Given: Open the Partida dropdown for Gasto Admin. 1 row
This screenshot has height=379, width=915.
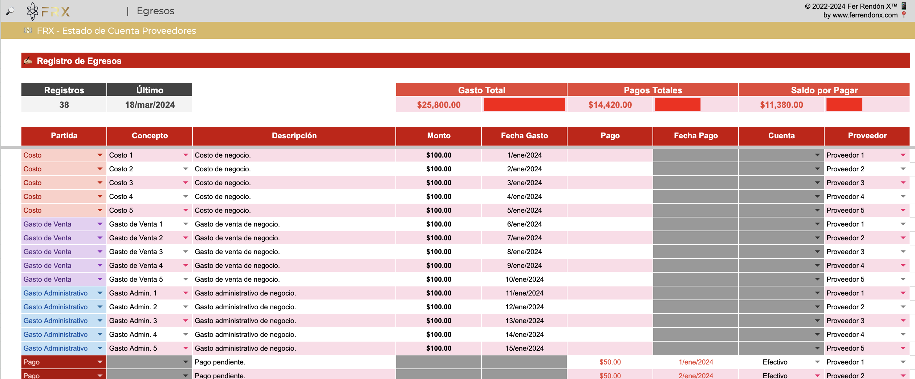Looking at the screenshot, I should pos(100,293).
